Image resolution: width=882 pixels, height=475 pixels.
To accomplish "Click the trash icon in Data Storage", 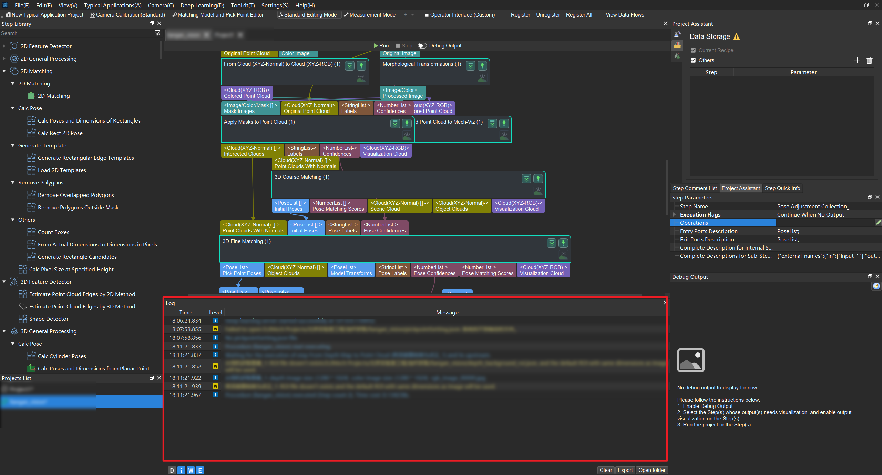I will 869,60.
